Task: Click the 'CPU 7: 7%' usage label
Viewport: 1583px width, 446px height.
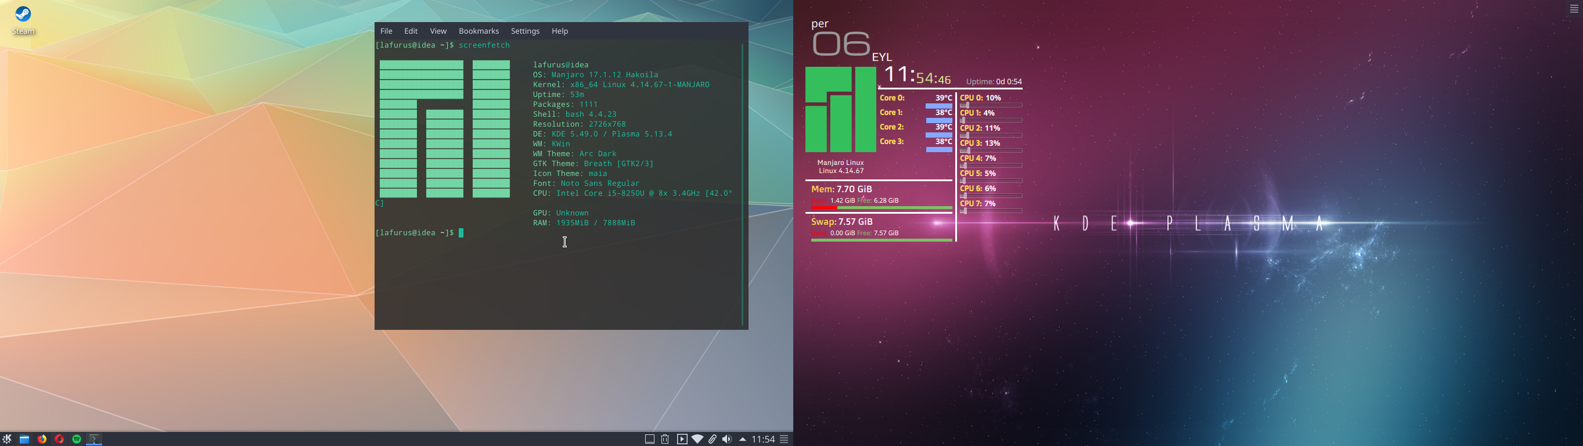Action: pos(978,203)
